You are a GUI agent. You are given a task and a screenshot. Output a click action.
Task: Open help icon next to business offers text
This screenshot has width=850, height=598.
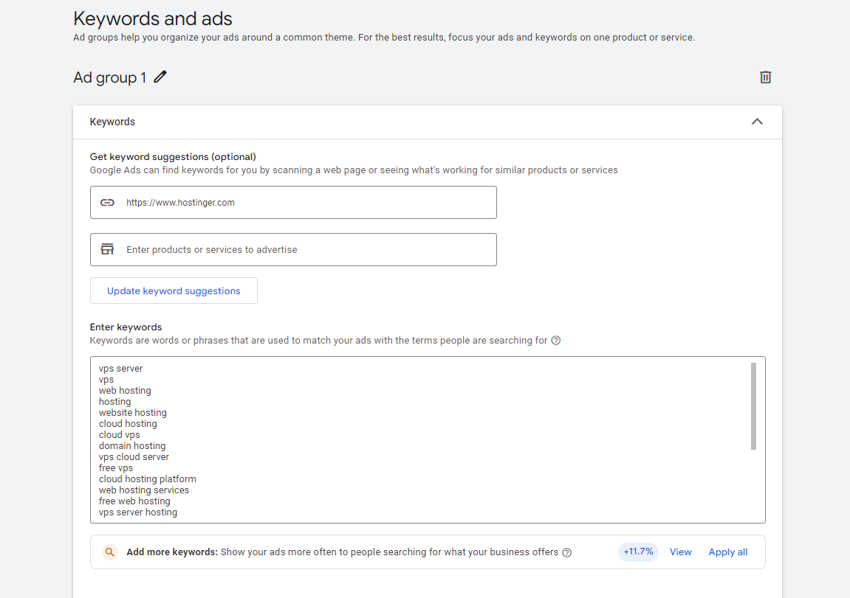[x=567, y=552]
